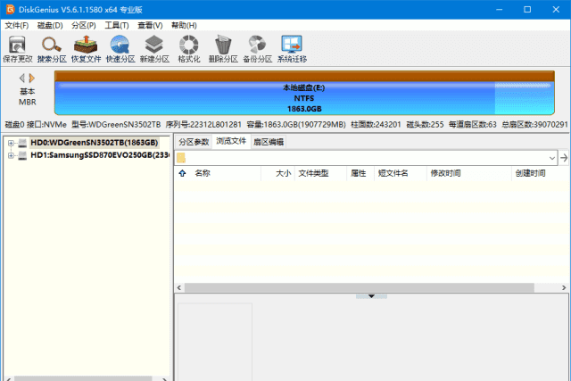The height and width of the screenshot is (381, 571).
Task: Close the DiskGenius window
Action: click(x=556, y=10)
